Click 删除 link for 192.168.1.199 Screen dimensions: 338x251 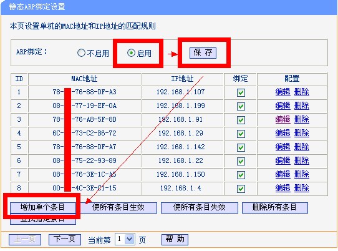[302, 106]
